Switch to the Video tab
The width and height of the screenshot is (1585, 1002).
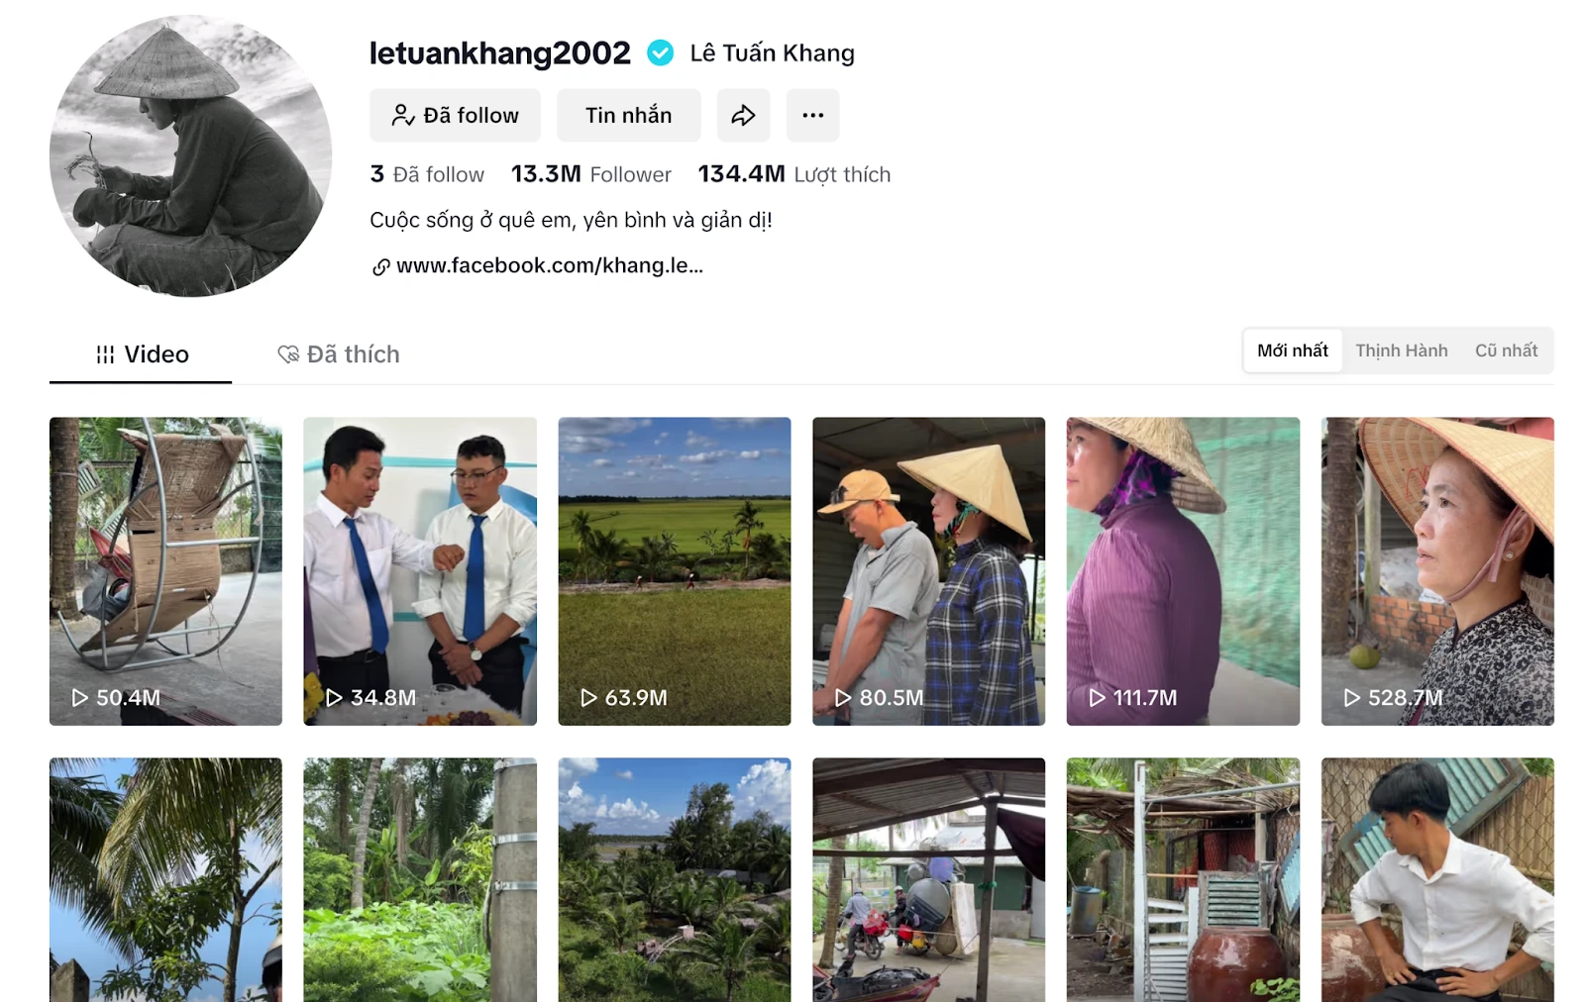pyautogui.click(x=141, y=354)
